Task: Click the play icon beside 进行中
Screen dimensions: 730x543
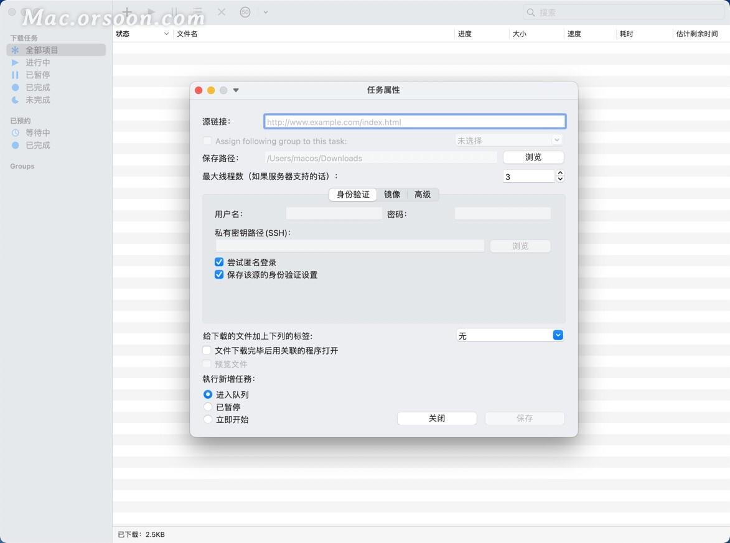Action: point(16,62)
